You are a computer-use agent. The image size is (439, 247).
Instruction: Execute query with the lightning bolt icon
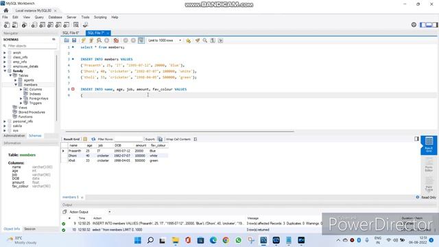[84, 40]
